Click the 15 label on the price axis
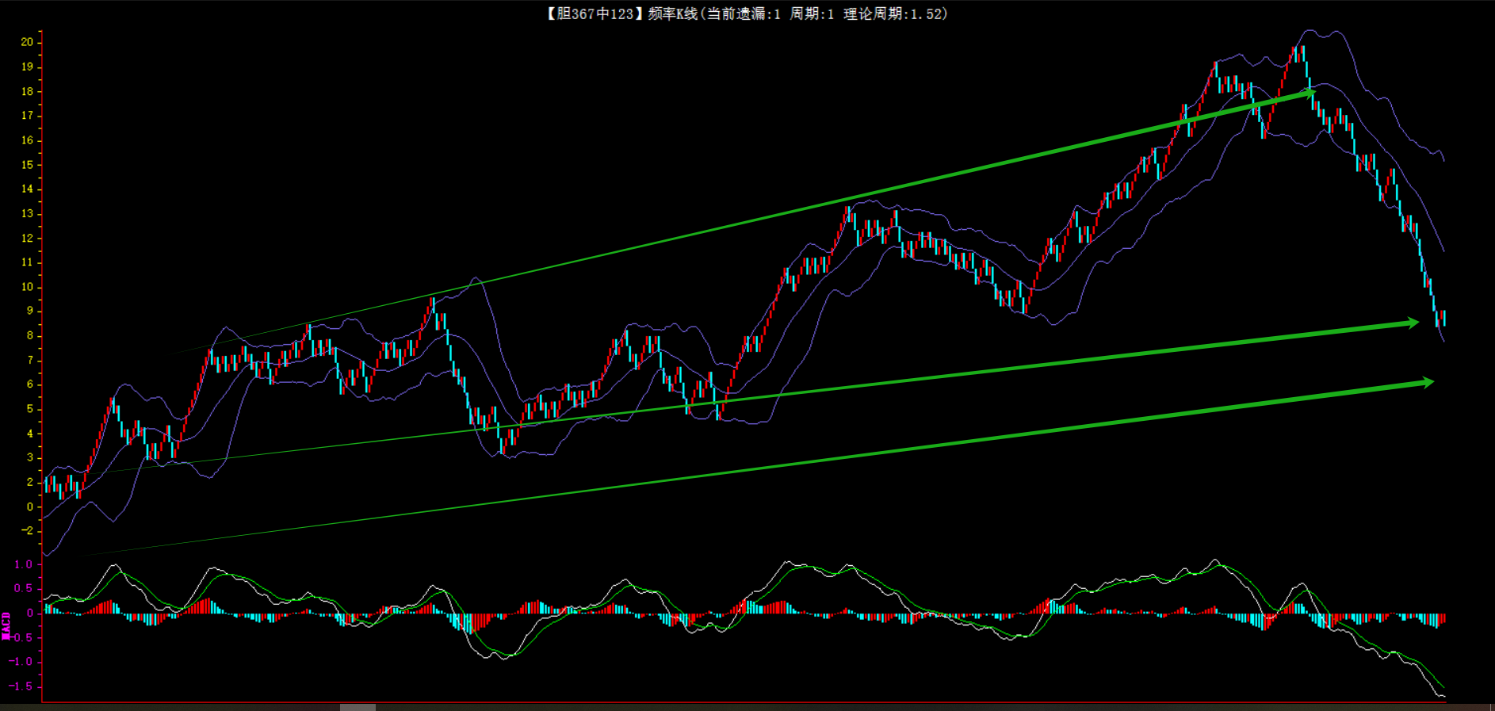The image size is (1495, 711). (x=27, y=165)
